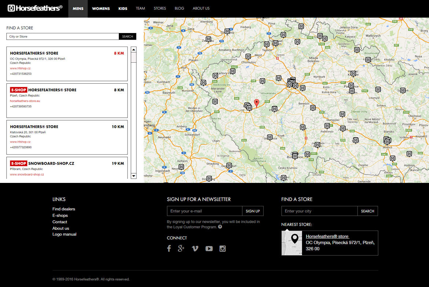The width and height of the screenshot is (429, 287).
Task: Open the Find dealers footer link
Action: (x=64, y=209)
